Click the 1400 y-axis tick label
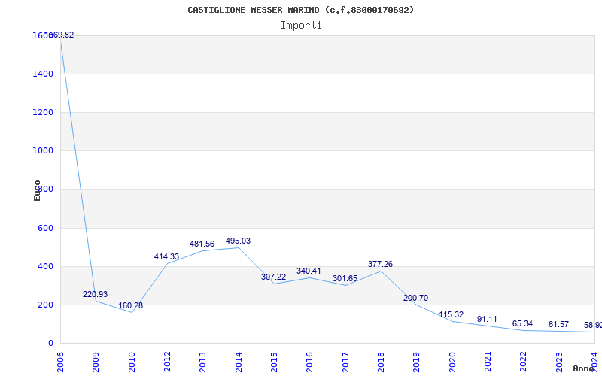 [x=43, y=74]
